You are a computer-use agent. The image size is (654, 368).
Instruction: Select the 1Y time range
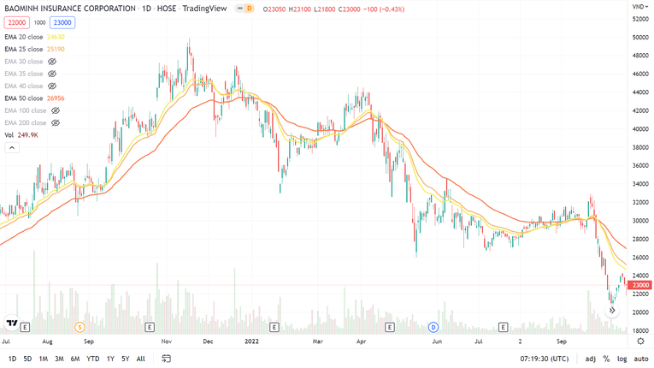tap(110, 359)
